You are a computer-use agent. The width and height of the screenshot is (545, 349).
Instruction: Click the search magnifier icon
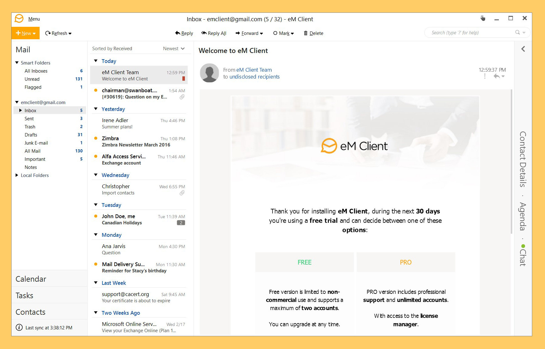point(517,32)
